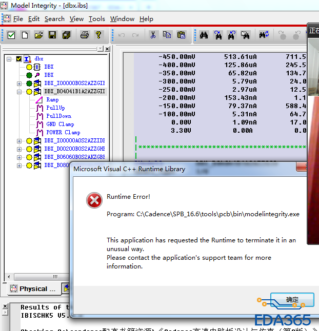Select the DBX component tree item with chip icon
The width and height of the screenshot is (319, 331).
(49, 67)
